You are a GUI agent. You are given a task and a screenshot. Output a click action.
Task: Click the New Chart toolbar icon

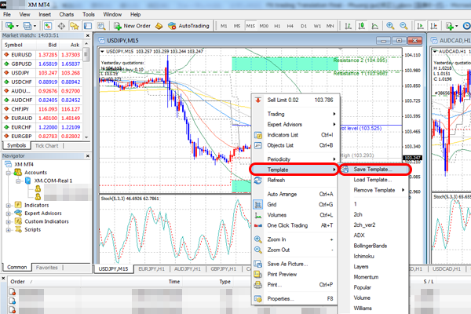(9, 26)
